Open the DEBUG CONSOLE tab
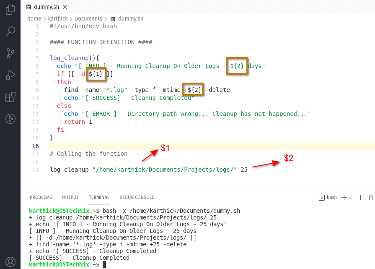375x269 pixels. [137, 197]
